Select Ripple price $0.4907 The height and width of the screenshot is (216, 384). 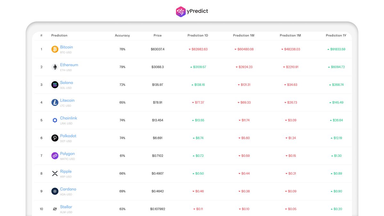pyautogui.click(x=157, y=173)
